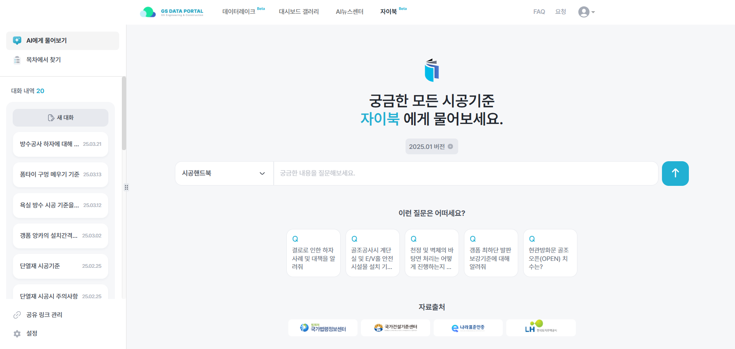Submit question with the blue arrow button
This screenshot has height=349, width=735.
(675, 174)
